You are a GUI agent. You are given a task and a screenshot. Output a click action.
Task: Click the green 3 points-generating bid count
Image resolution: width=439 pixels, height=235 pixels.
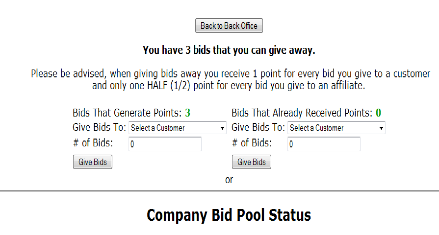pyautogui.click(x=187, y=113)
